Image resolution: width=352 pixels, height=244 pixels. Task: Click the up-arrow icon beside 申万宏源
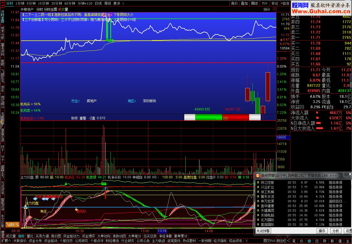(x=258, y=201)
